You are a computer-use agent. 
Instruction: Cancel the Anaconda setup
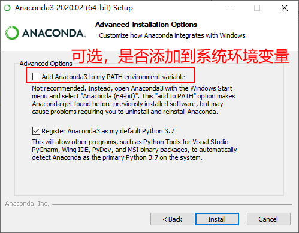click(268, 219)
